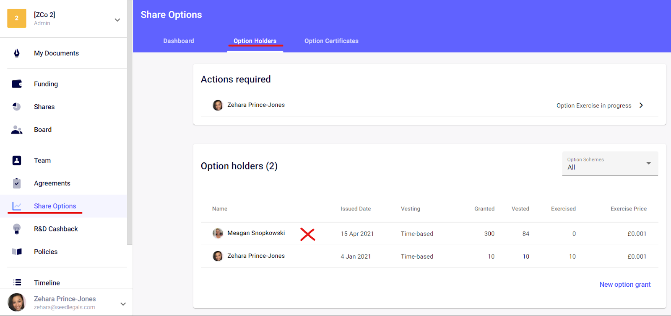Click the 15 Apr 2021 issued date
The height and width of the screenshot is (316, 671).
357,234
